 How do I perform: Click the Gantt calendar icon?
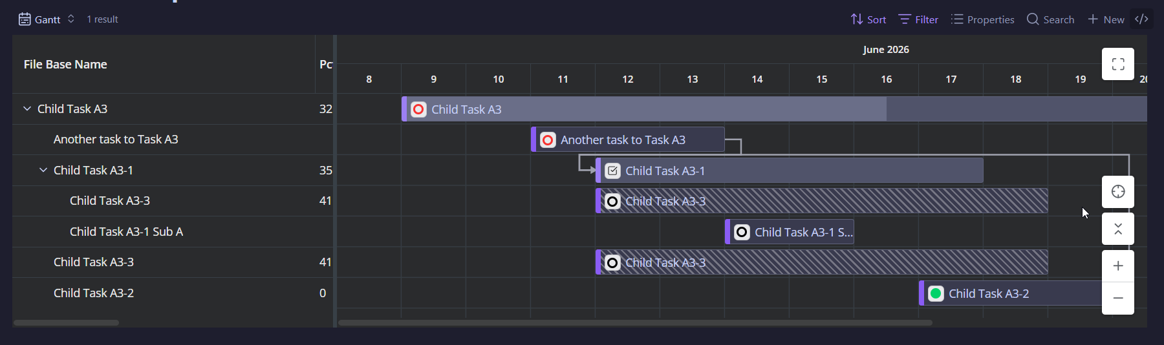[x=25, y=19]
